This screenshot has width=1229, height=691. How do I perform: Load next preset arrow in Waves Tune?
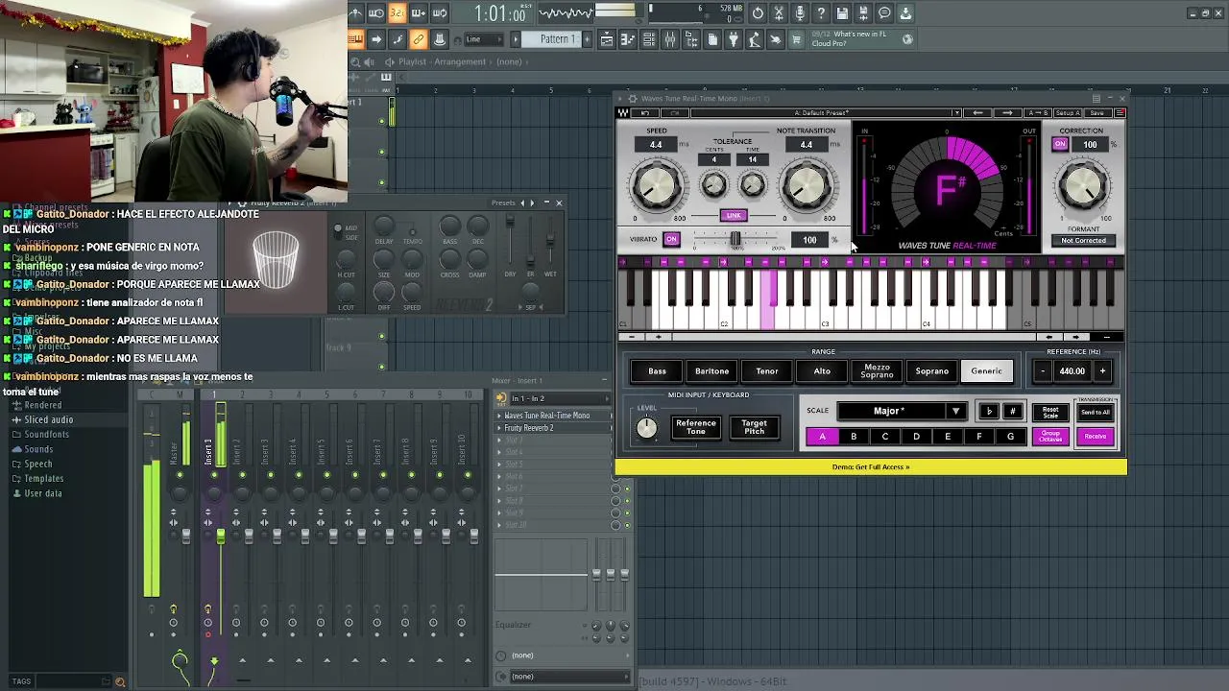(1007, 113)
